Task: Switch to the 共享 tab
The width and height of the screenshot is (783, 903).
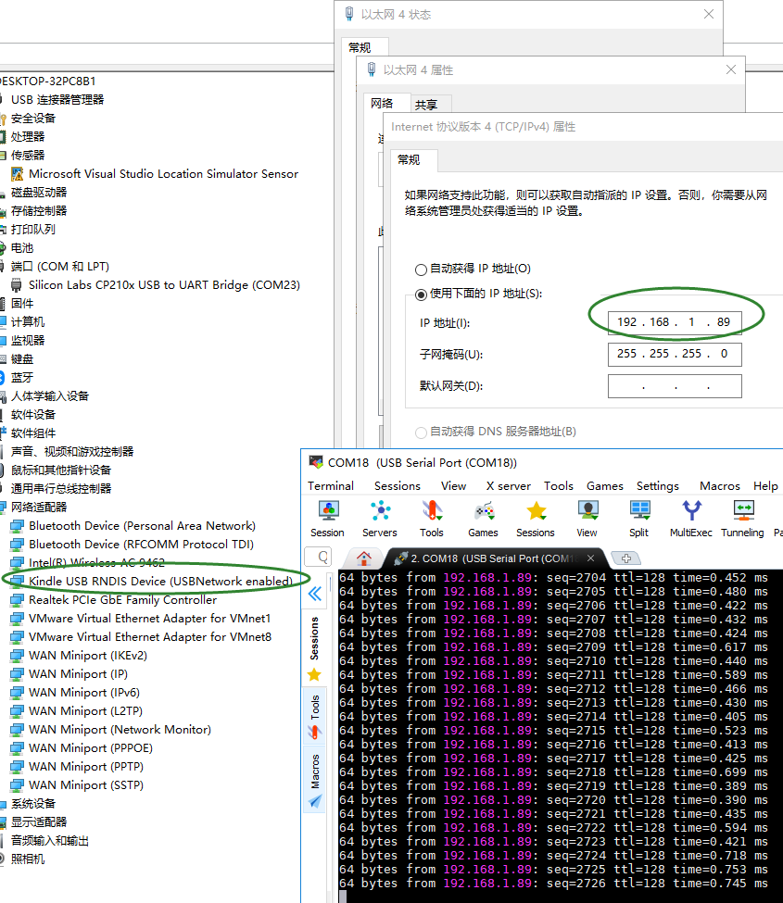Action: coord(426,105)
